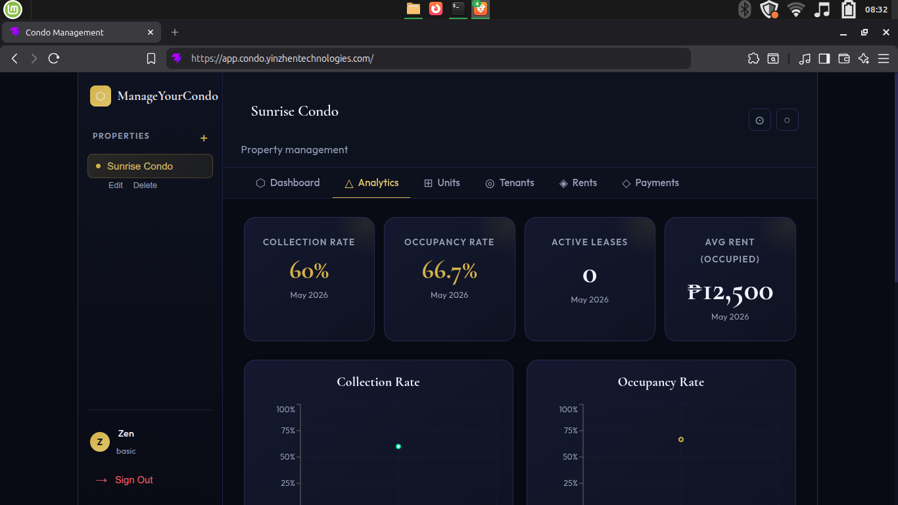Click the Active Leases 0 card
Image resolution: width=898 pixels, height=505 pixels.
coord(590,279)
